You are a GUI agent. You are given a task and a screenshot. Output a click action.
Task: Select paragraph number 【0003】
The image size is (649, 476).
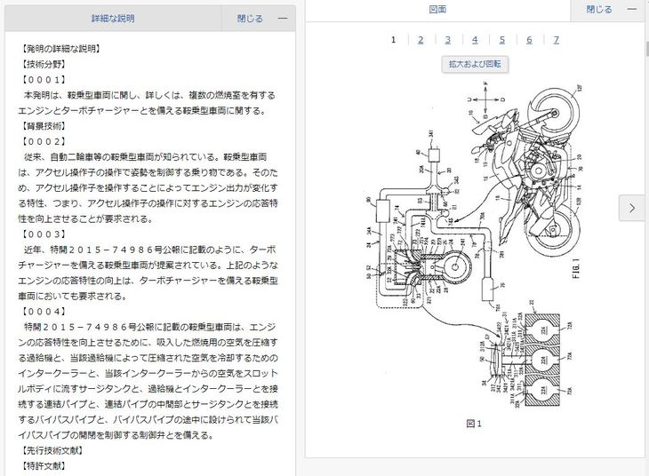[x=43, y=234]
